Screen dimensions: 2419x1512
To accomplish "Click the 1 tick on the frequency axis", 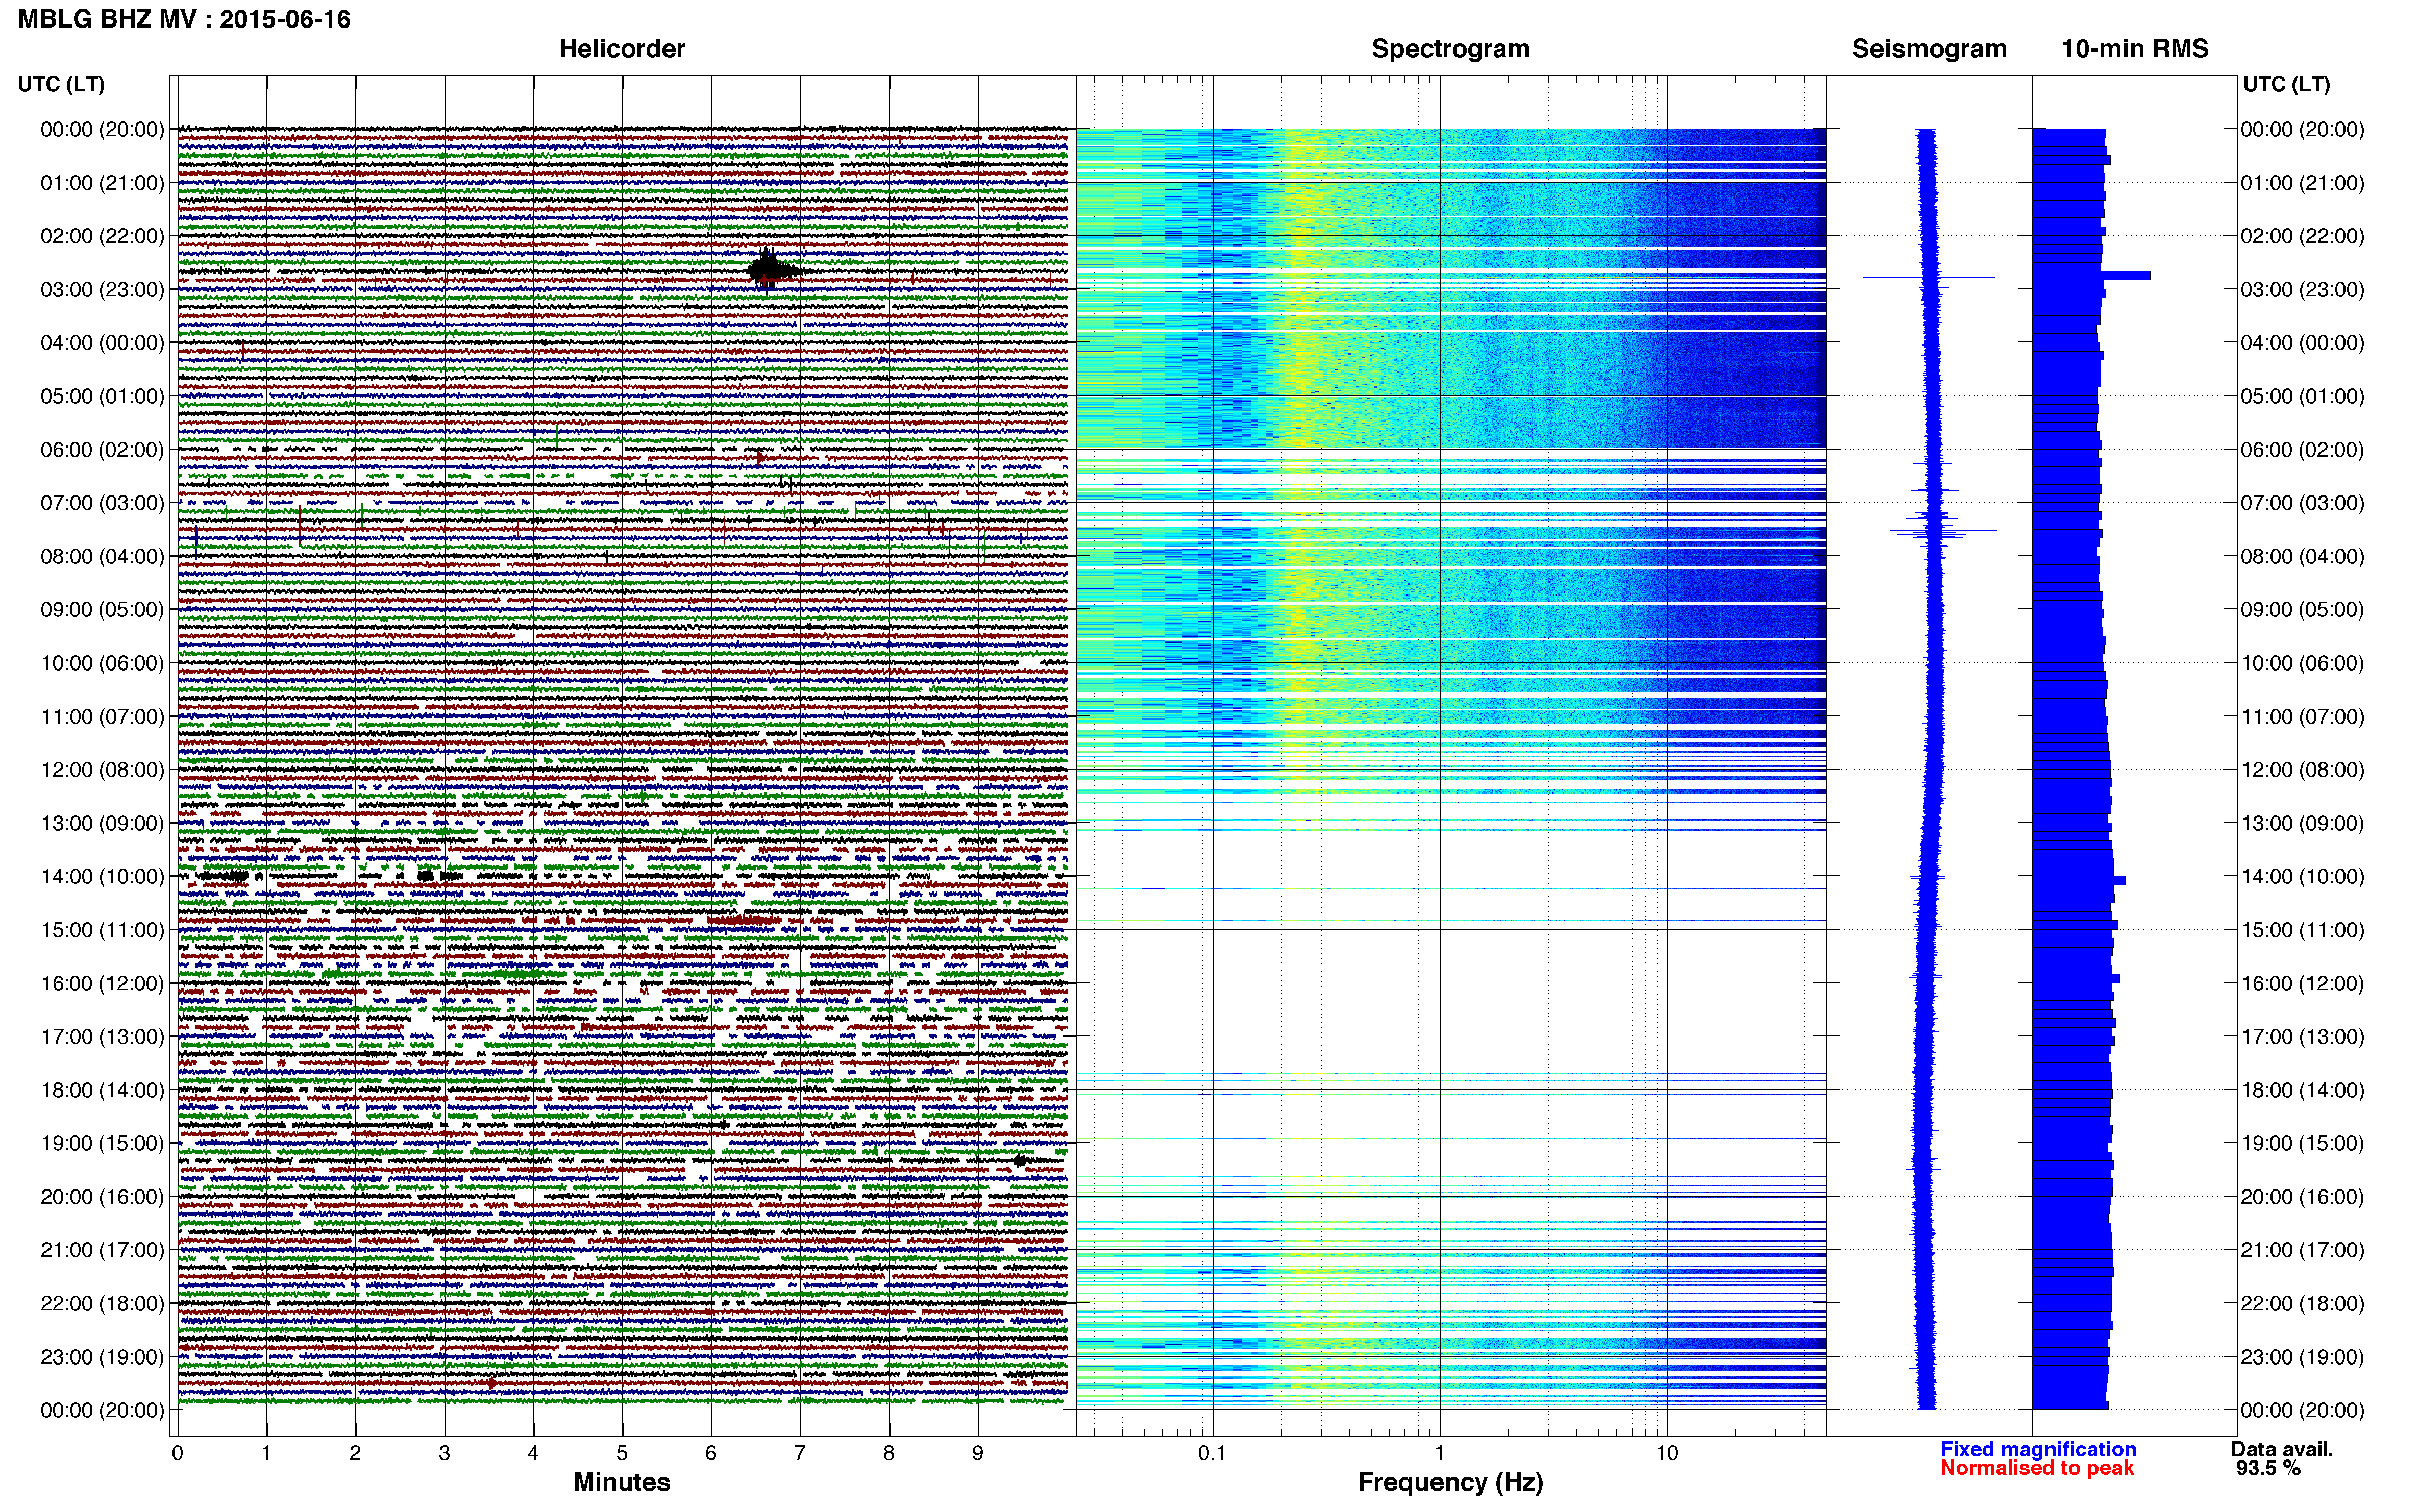I will pyautogui.click(x=1439, y=1453).
